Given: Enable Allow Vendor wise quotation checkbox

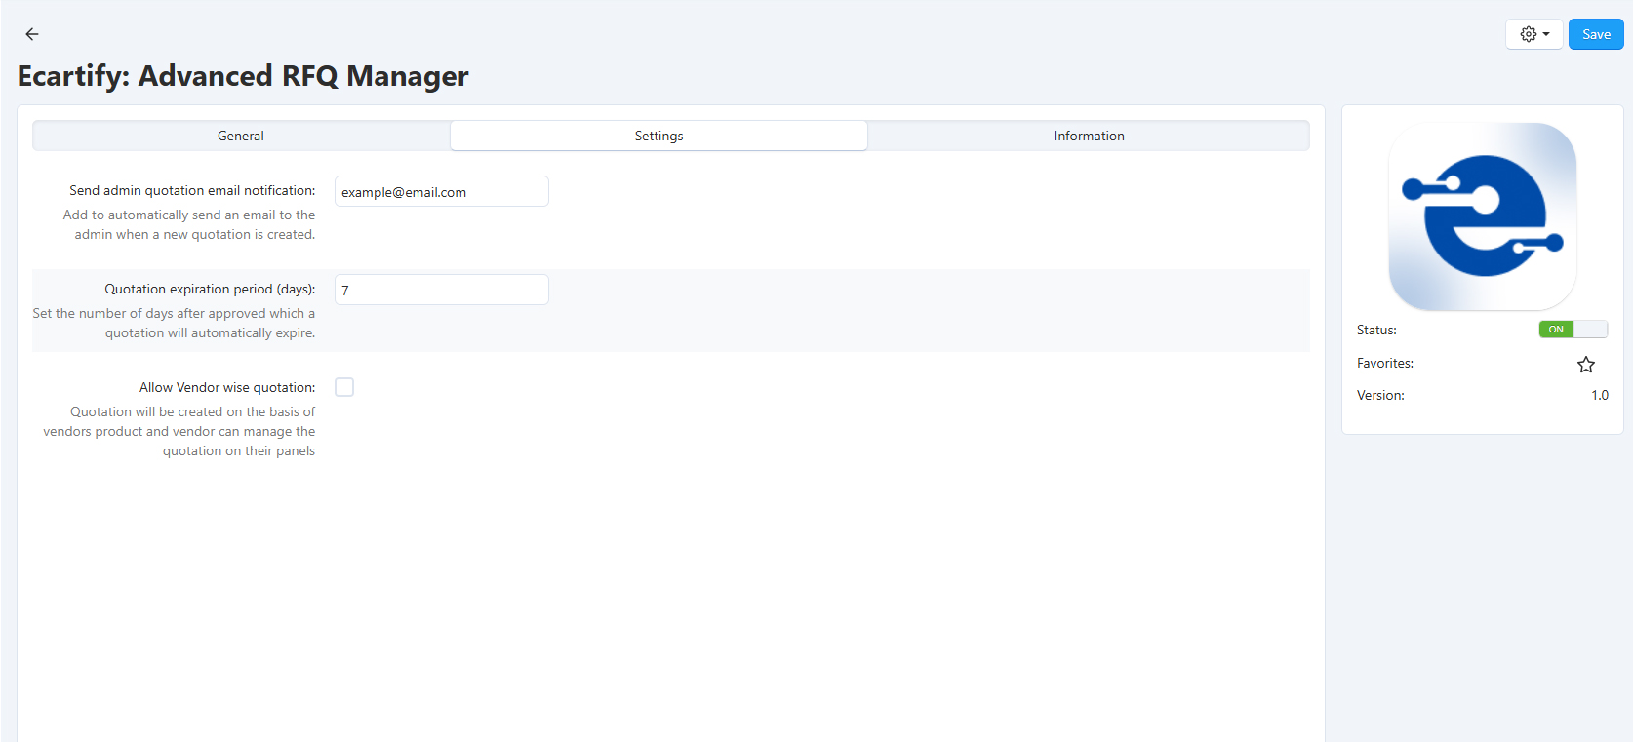Looking at the screenshot, I should tap(344, 387).
